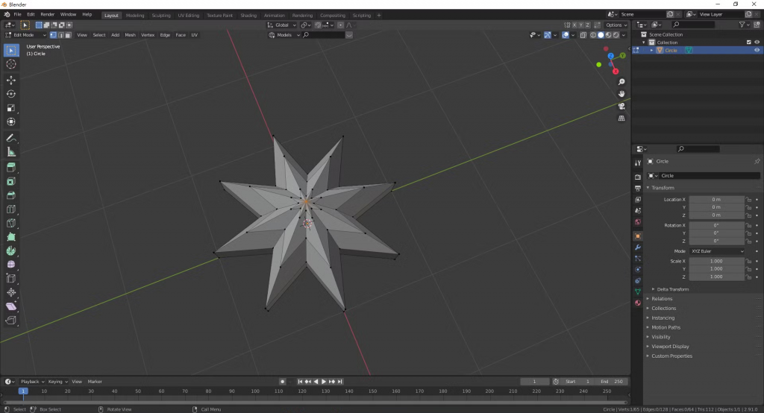
Task: Select the Spin tool
Action: tap(11, 250)
